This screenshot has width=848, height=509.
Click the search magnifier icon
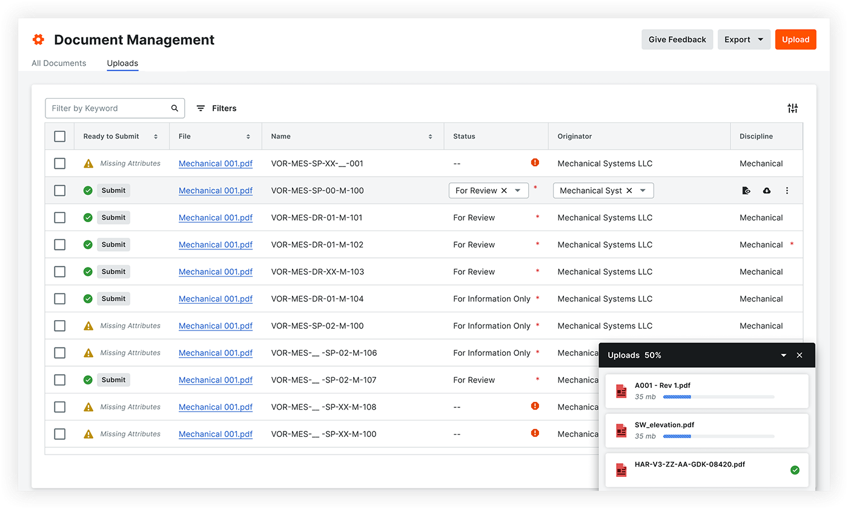pyautogui.click(x=174, y=108)
